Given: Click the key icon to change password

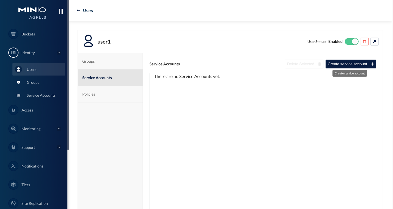Looking at the screenshot, I should (x=374, y=41).
